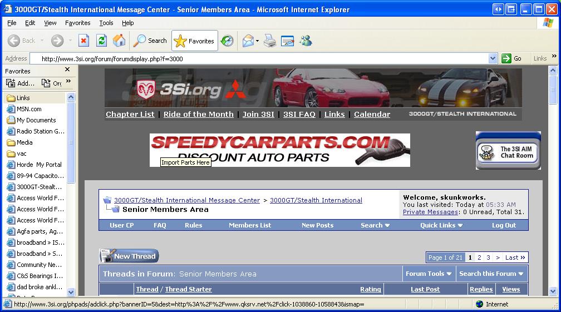Viewport: 561px width, 312px height.
Task: Go to page 2 of threads
Action: pos(479,257)
